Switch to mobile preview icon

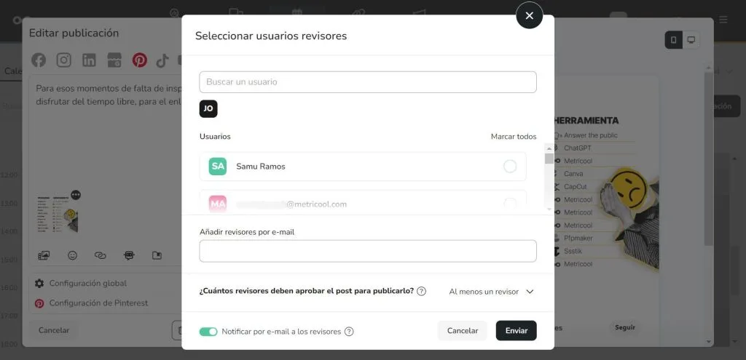[x=674, y=41]
